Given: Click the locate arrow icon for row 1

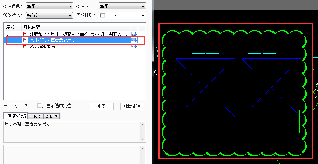Looking at the screenshot, I should 134,34.
